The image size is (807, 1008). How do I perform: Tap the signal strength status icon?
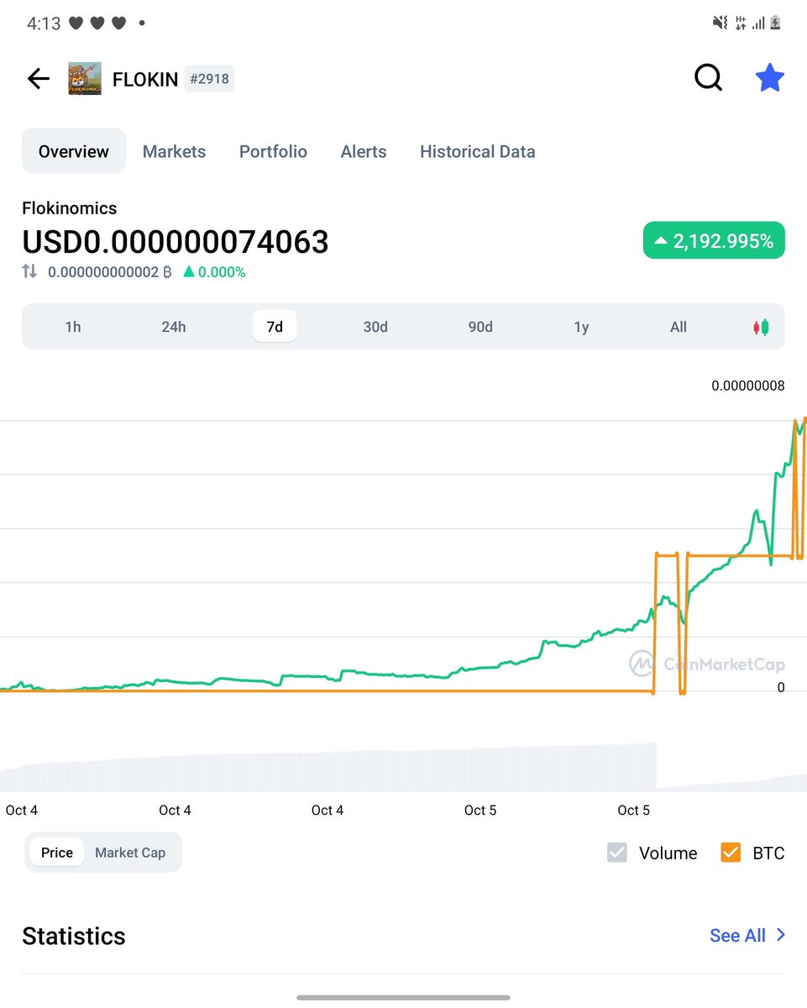click(x=758, y=24)
